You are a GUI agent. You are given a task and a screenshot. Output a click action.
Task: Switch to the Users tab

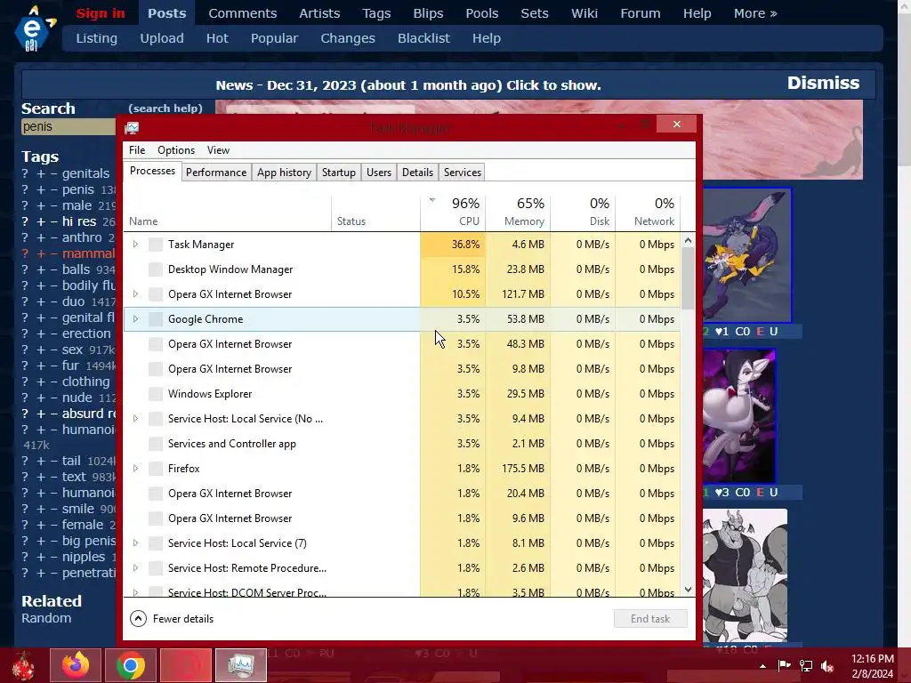tap(379, 173)
